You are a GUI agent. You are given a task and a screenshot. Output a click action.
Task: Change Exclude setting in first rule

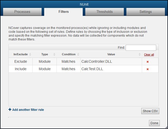coord(21,62)
